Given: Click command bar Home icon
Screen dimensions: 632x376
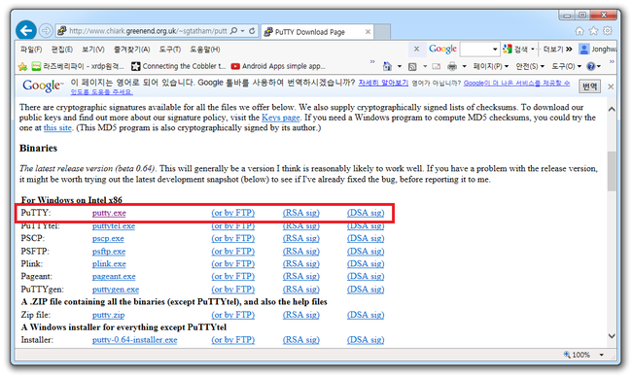Looking at the screenshot, I should point(387,66).
